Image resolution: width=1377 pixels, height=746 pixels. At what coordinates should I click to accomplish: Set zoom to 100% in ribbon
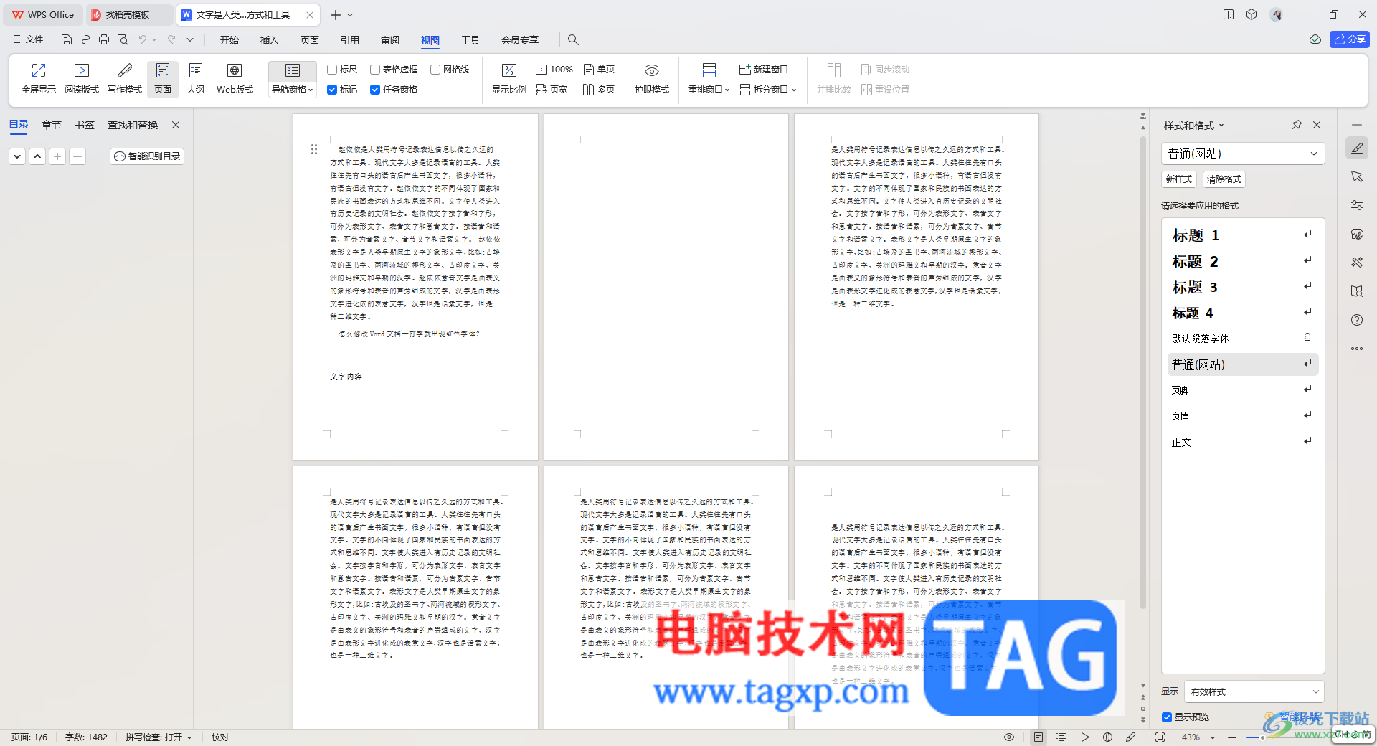point(554,70)
